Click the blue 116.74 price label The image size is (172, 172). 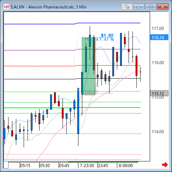[159, 37]
